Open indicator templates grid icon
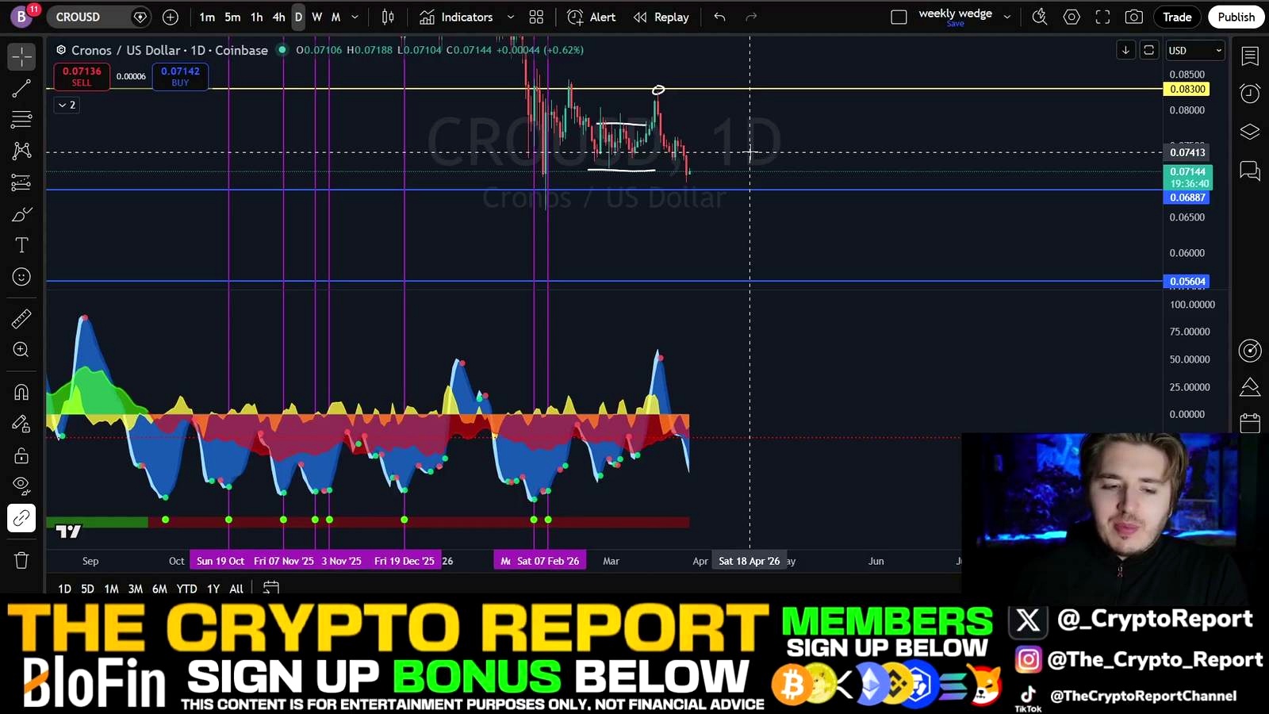Screen dimensions: 1269x714 coord(536,17)
